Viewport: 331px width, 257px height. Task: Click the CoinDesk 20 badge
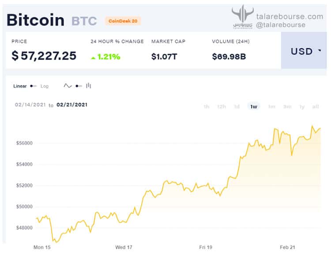(123, 21)
